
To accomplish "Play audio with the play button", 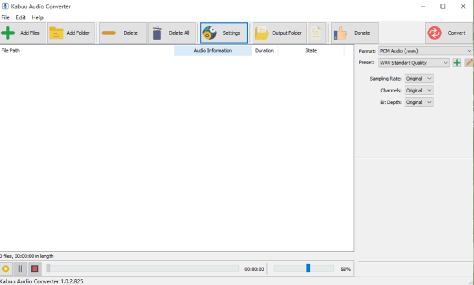I will pyautogui.click(x=6, y=269).
